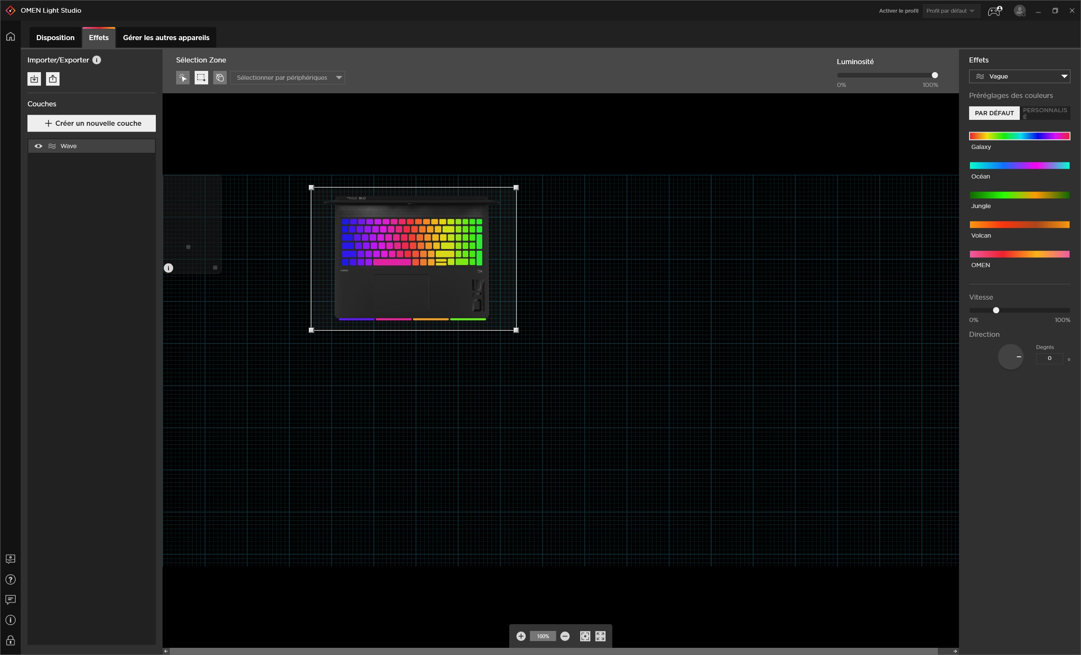The image size is (1081, 655).
Task: Click the export profile icon
Action: [x=53, y=79]
